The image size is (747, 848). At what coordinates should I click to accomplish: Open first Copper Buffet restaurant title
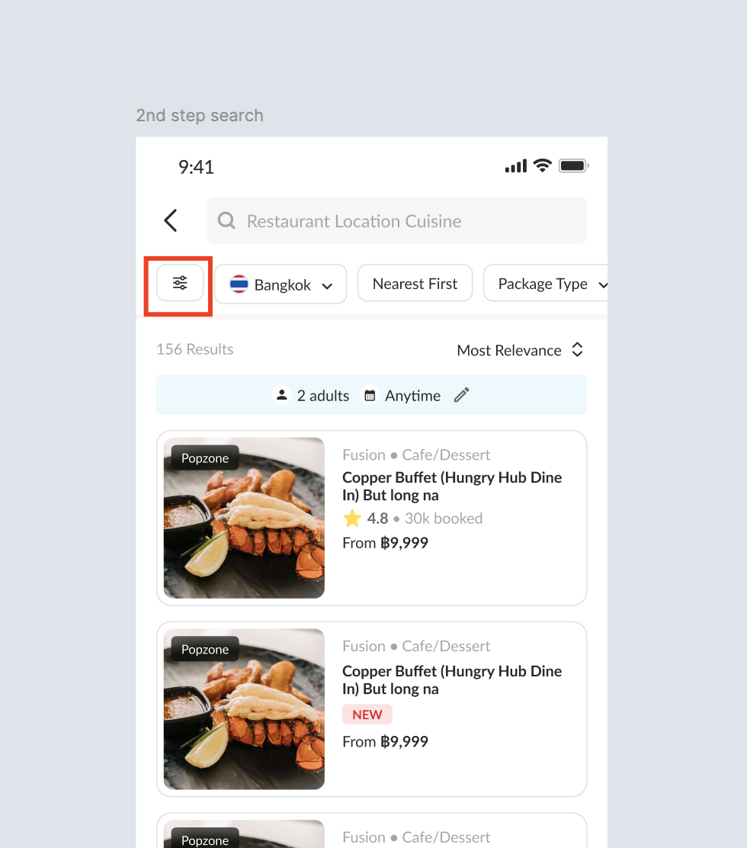pos(452,487)
